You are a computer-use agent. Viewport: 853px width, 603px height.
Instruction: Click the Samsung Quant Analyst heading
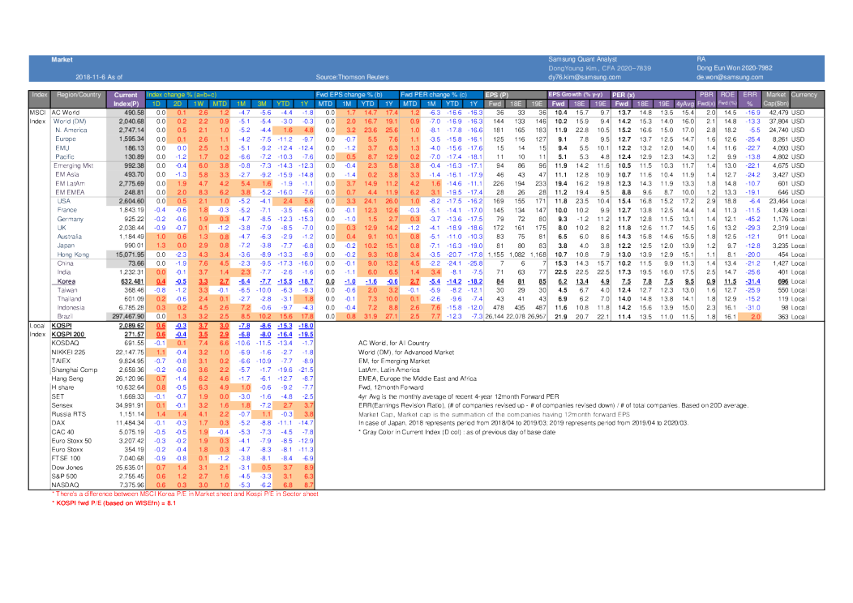[582, 60]
